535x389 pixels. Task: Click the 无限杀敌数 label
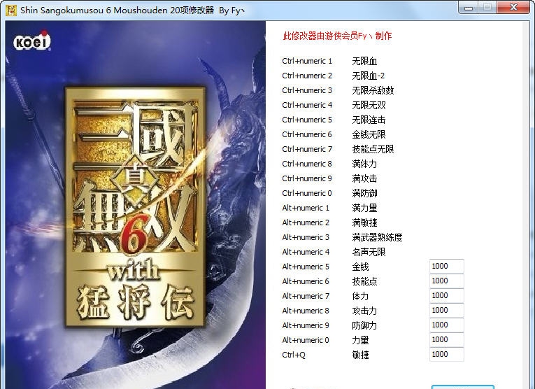click(x=373, y=91)
